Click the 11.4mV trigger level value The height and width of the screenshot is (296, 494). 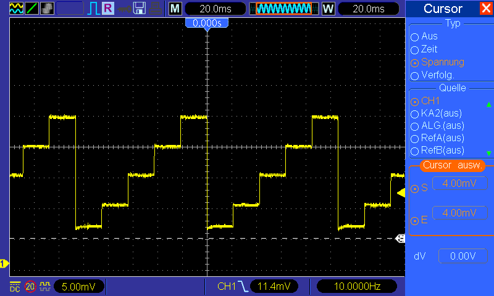pos(274,286)
